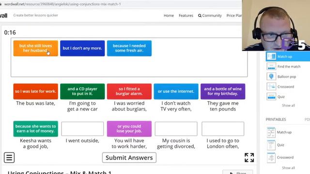The image size is (310, 174).
Task: Select the 'or use the internet' tile
Action: click(x=176, y=91)
